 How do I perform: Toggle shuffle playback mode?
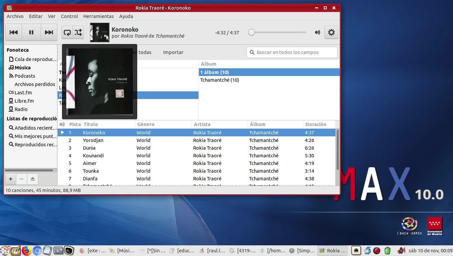(x=78, y=32)
